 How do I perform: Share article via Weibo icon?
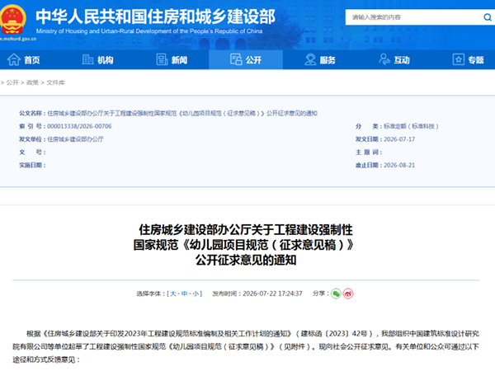tap(348, 294)
